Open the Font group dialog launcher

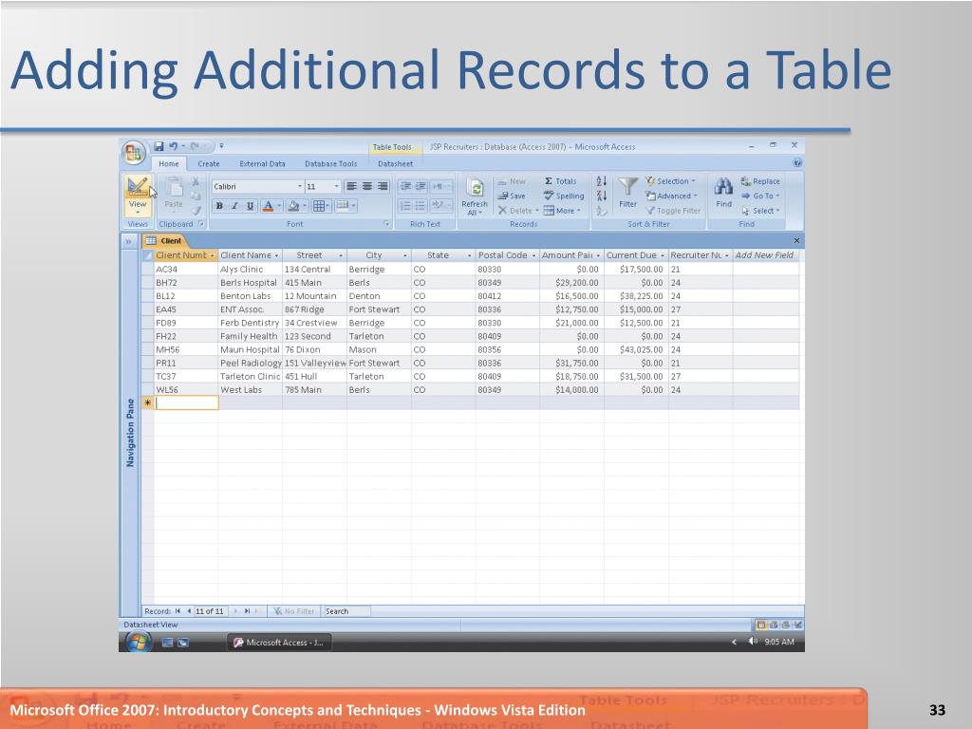coord(387,224)
